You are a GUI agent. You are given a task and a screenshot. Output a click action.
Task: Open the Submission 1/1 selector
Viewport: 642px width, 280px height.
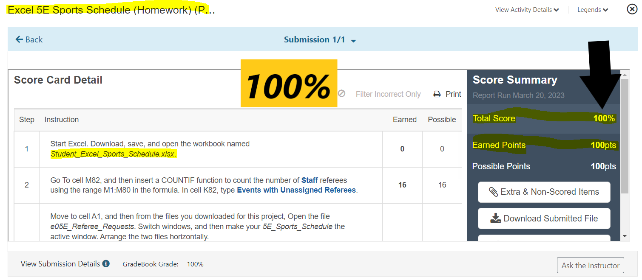320,40
